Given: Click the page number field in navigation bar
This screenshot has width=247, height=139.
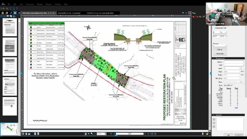Looking at the screenshot, I should pos(130,134).
